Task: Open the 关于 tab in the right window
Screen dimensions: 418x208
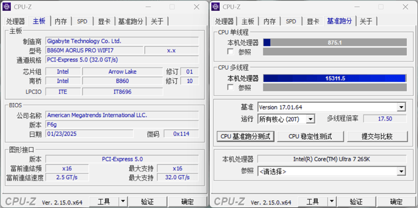Action: [x=366, y=21]
